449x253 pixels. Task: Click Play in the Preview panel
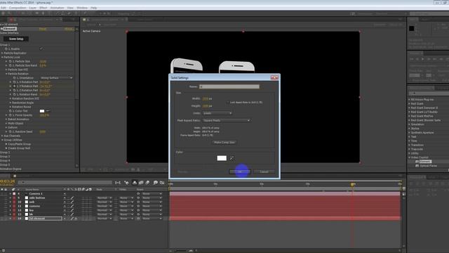[422, 59]
